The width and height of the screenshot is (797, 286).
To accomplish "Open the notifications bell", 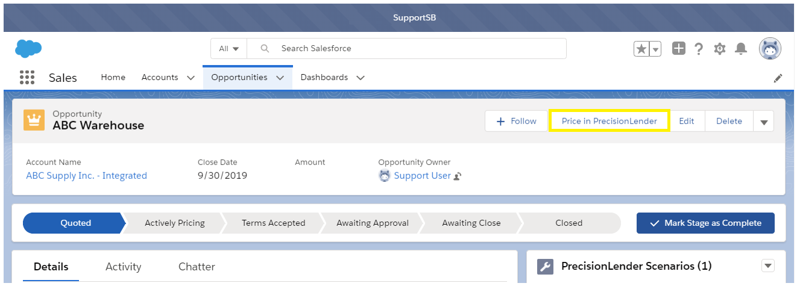I will (x=740, y=49).
